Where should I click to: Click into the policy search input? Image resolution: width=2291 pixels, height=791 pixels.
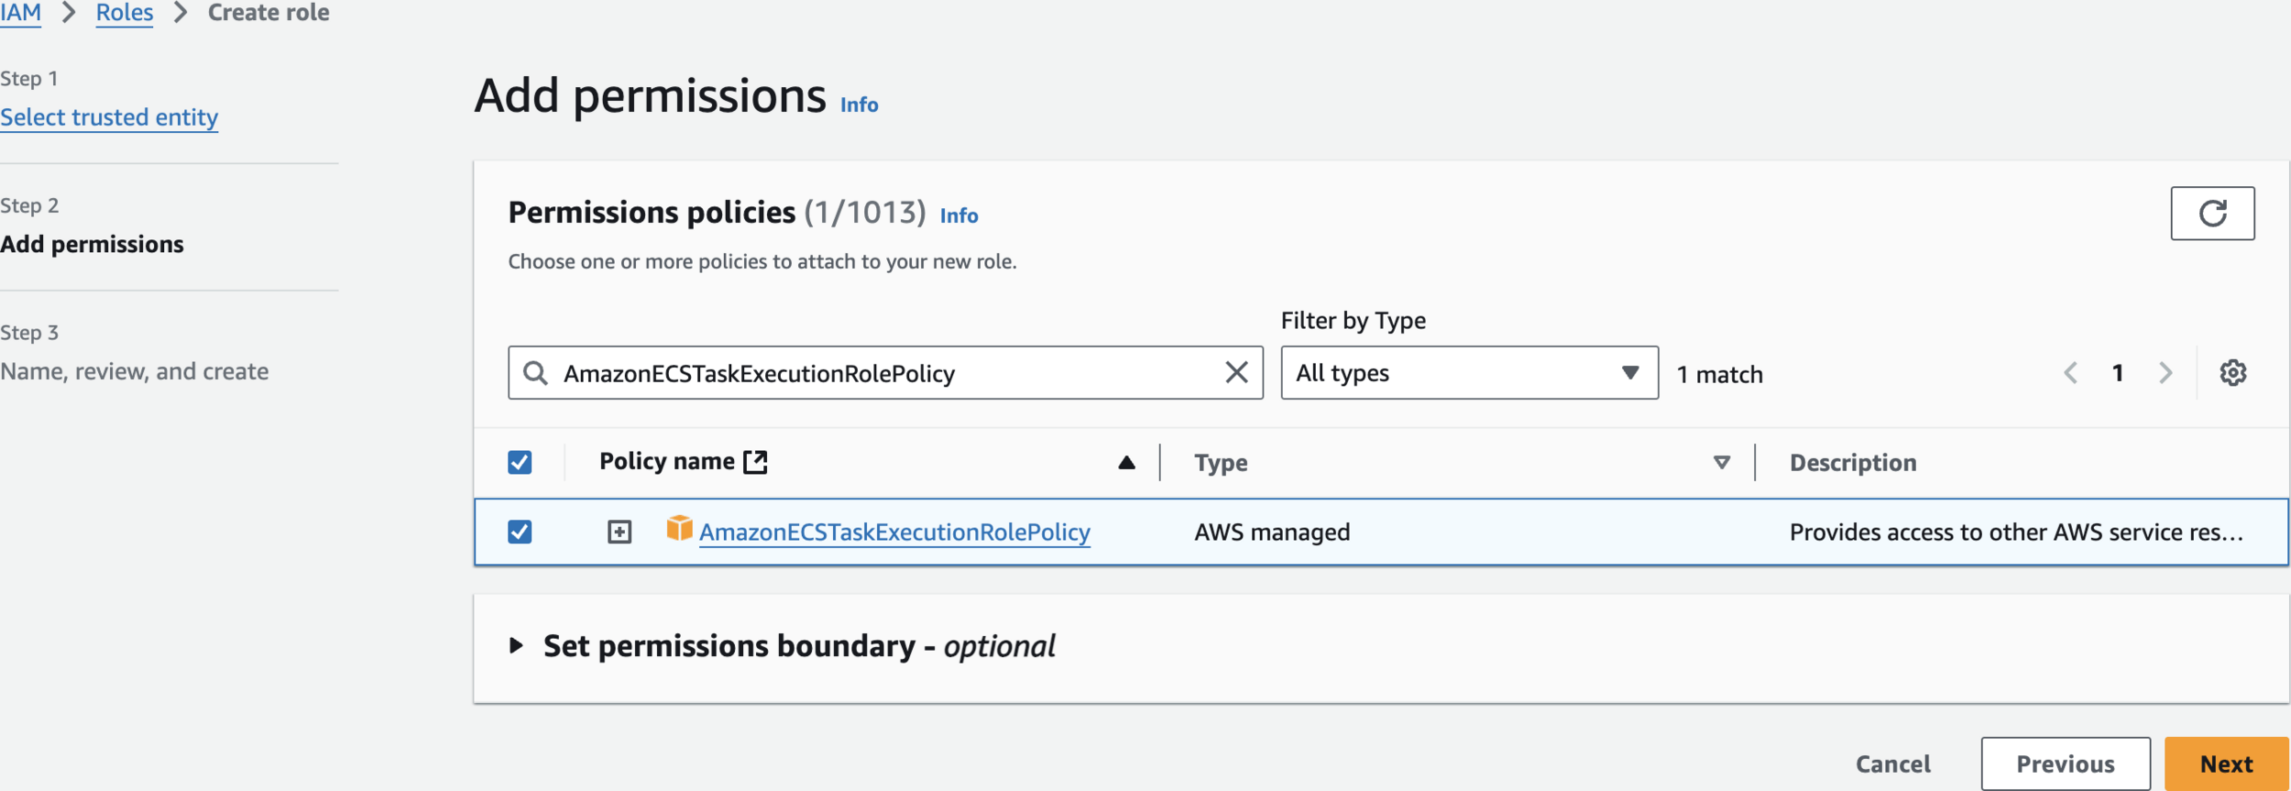point(880,373)
